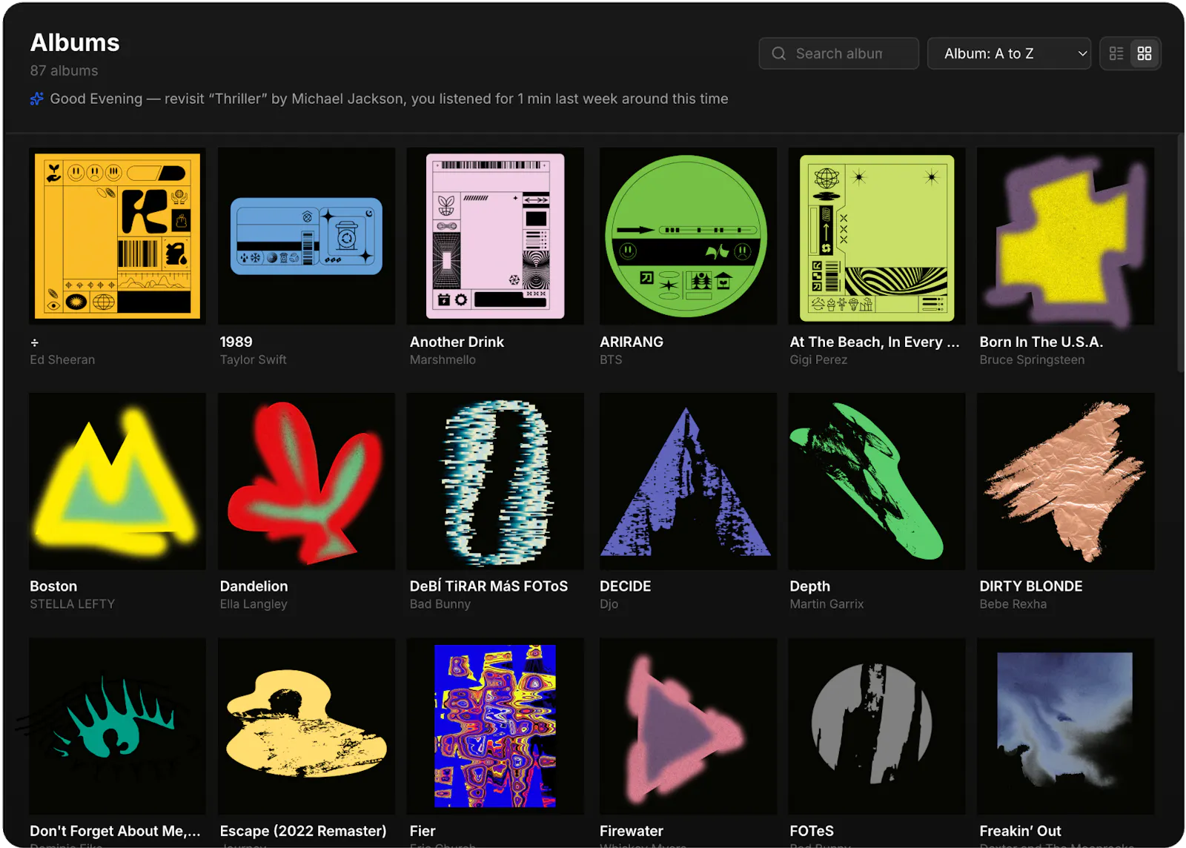Click artist name Ed Sheeran
The height and width of the screenshot is (848, 1186).
62,360
